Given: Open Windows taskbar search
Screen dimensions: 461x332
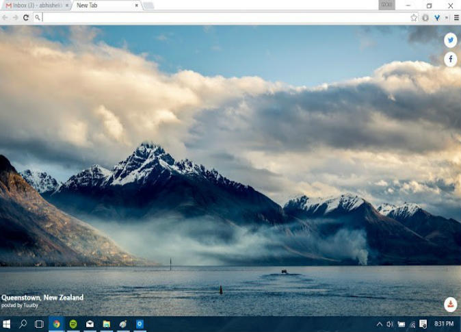Looking at the screenshot, I should [x=23, y=324].
